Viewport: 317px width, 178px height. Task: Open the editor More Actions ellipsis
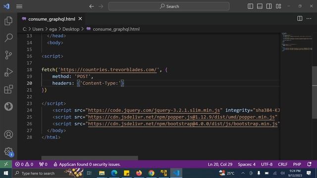click(x=309, y=19)
